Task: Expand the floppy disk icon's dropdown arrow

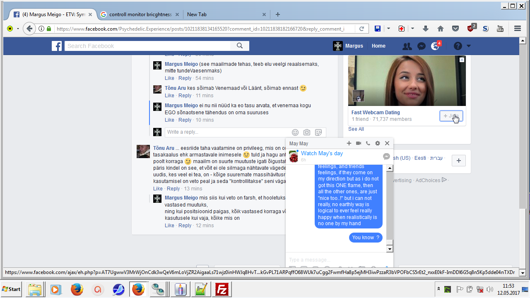Action: tap(388, 29)
